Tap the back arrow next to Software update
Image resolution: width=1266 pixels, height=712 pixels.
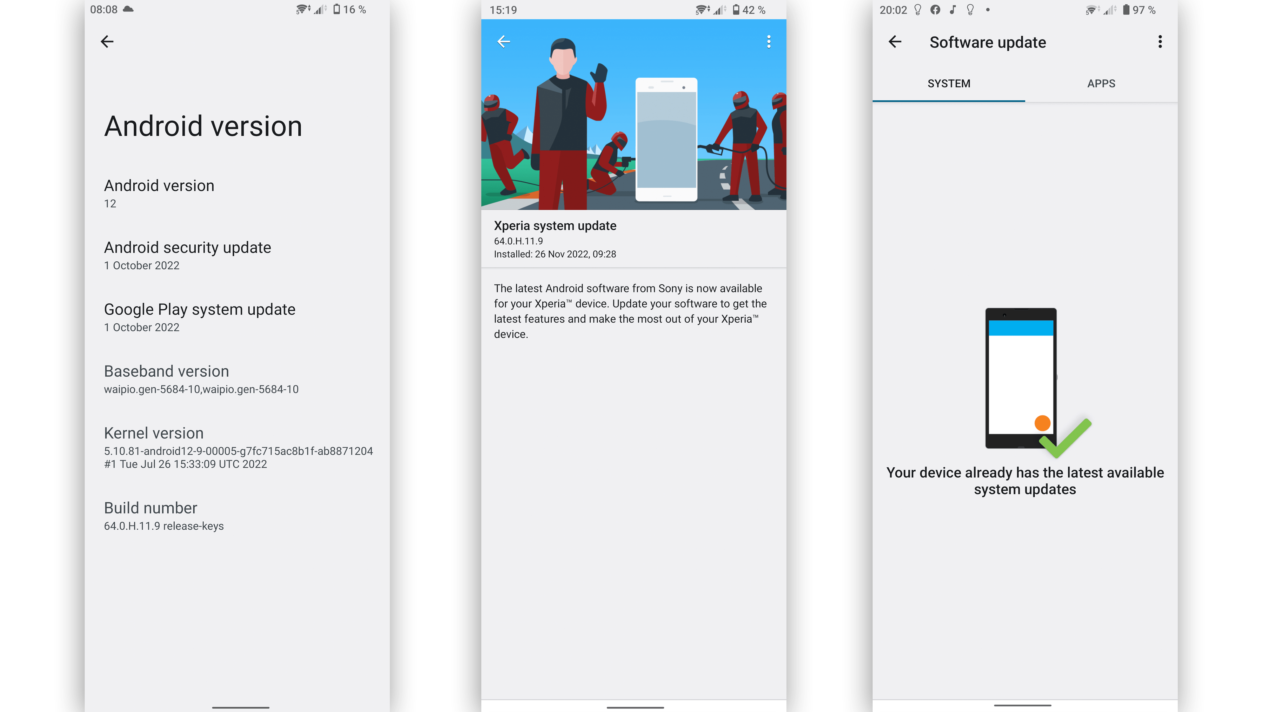(895, 42)
